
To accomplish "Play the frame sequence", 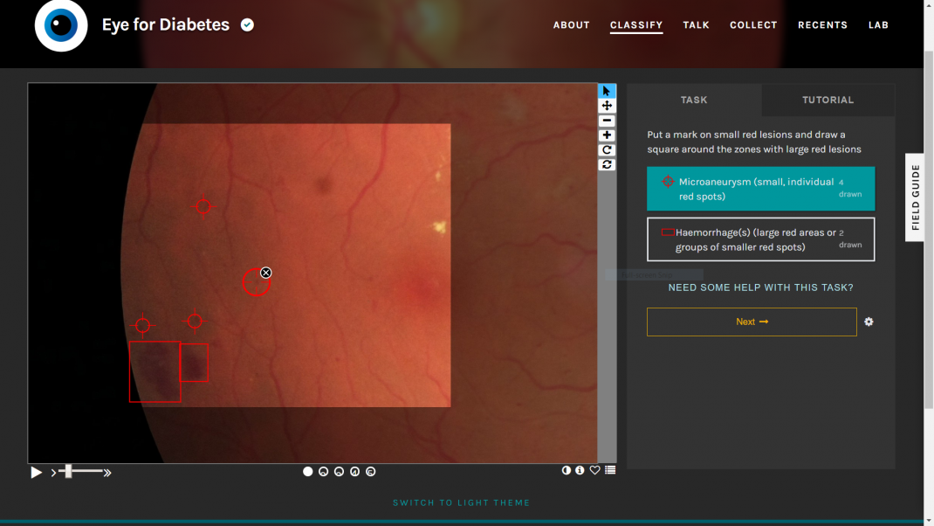I will click(x=36, y=473).
